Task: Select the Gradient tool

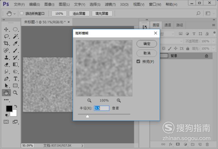Action: (x=15, y=64)
